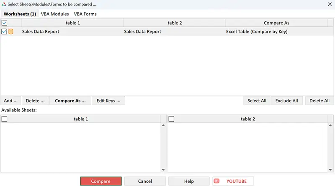This screenshot has width=335, height=186.
Task: Click the Delete ... button
Action: pyautogui.click(x=35, y=101)
